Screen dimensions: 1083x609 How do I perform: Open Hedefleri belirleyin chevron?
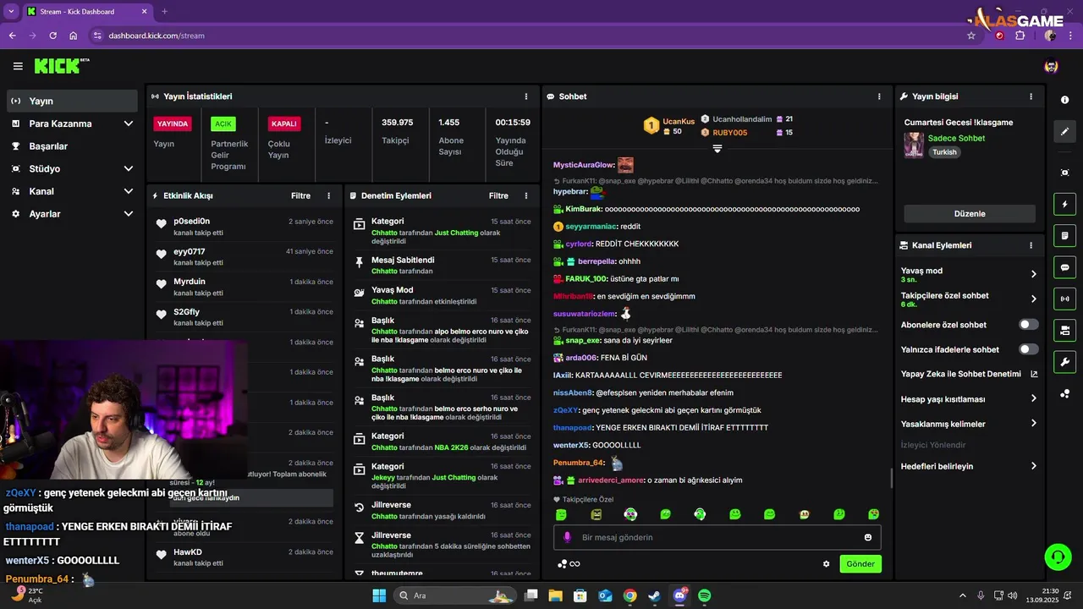(x=1034, y=466)
